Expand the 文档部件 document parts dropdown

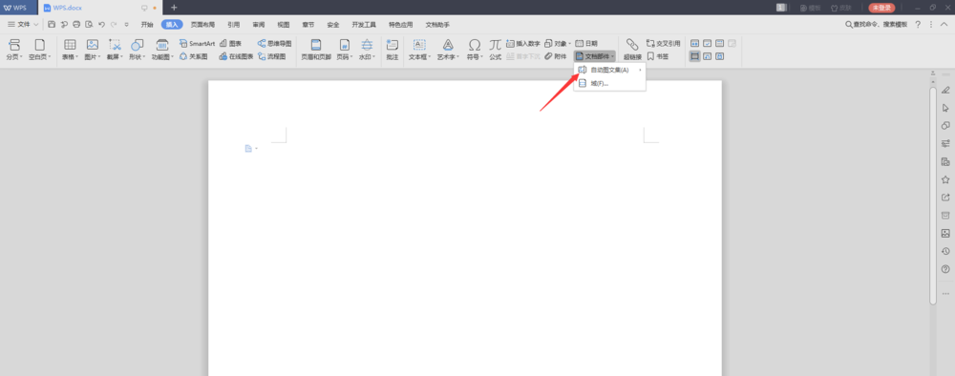coord(595,56)
